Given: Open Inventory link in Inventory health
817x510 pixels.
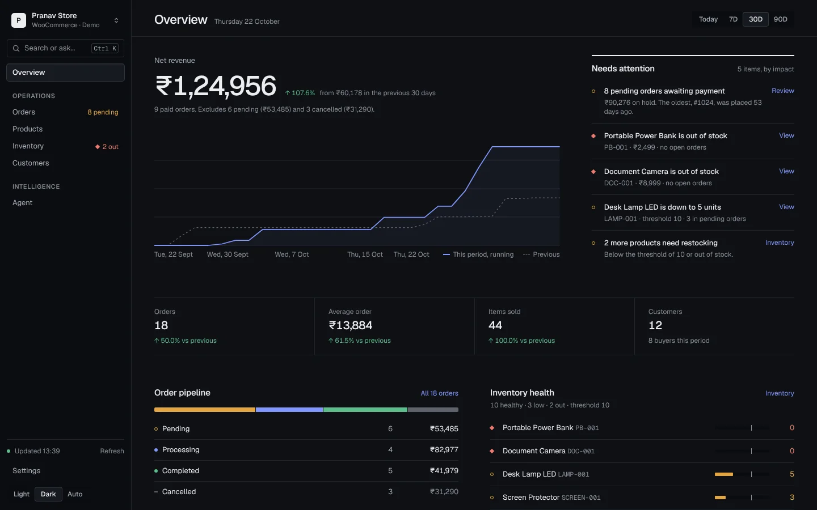Looking at the screenshot, I should click(x=780, y=393).
